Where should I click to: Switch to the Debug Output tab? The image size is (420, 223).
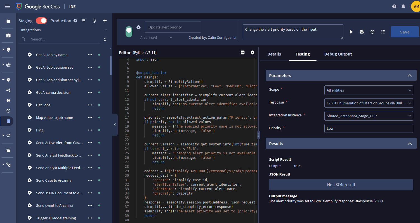[338, 54]
